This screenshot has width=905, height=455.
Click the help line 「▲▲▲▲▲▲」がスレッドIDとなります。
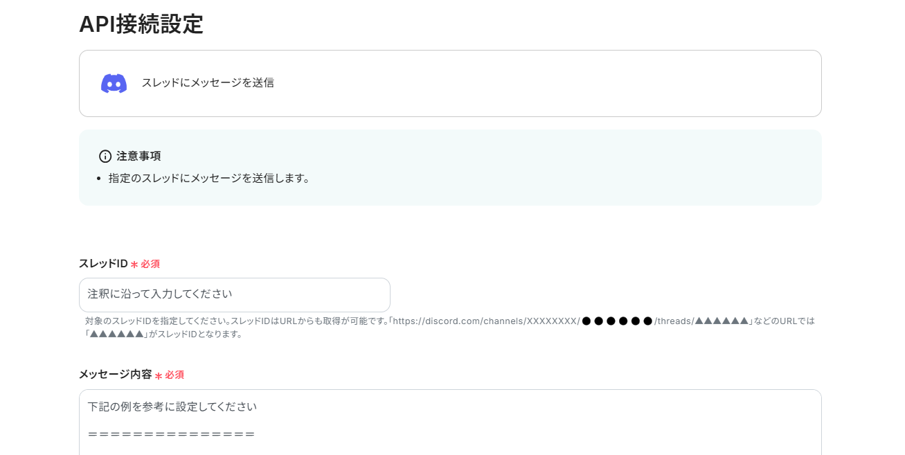pos(163,334)
